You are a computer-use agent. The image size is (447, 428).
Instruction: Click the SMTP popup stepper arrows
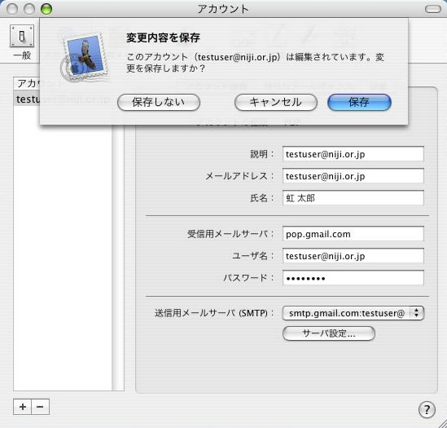click(417, 313)
